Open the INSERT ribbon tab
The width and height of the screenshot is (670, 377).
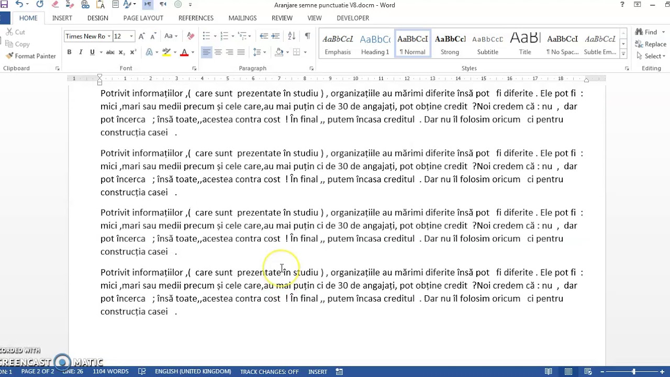pos(62,18)
